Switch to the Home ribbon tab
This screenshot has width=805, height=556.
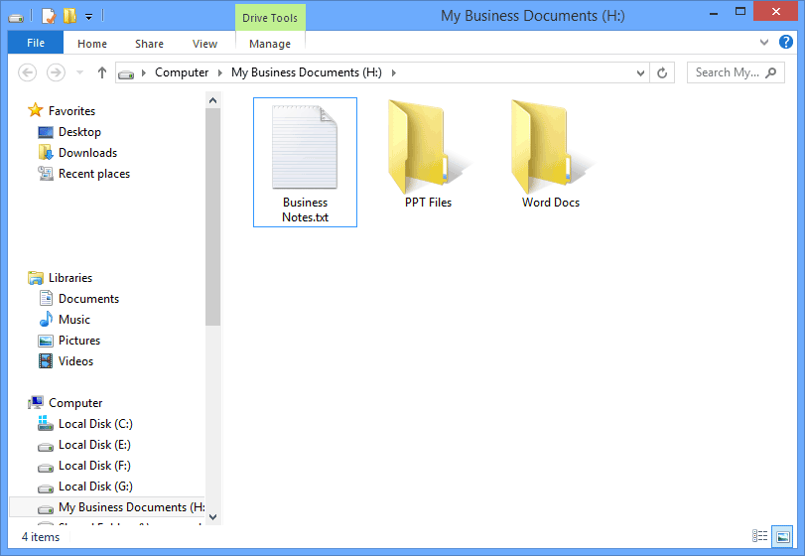92,44
